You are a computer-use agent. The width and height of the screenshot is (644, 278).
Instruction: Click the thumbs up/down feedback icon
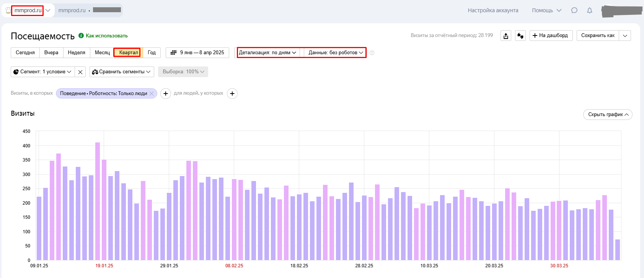pyautogui.click(x=520, y=36)
